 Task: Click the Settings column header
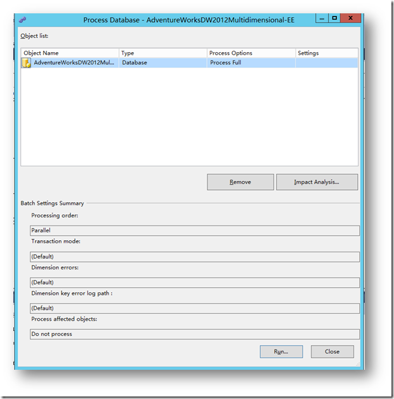pos(327,53)
